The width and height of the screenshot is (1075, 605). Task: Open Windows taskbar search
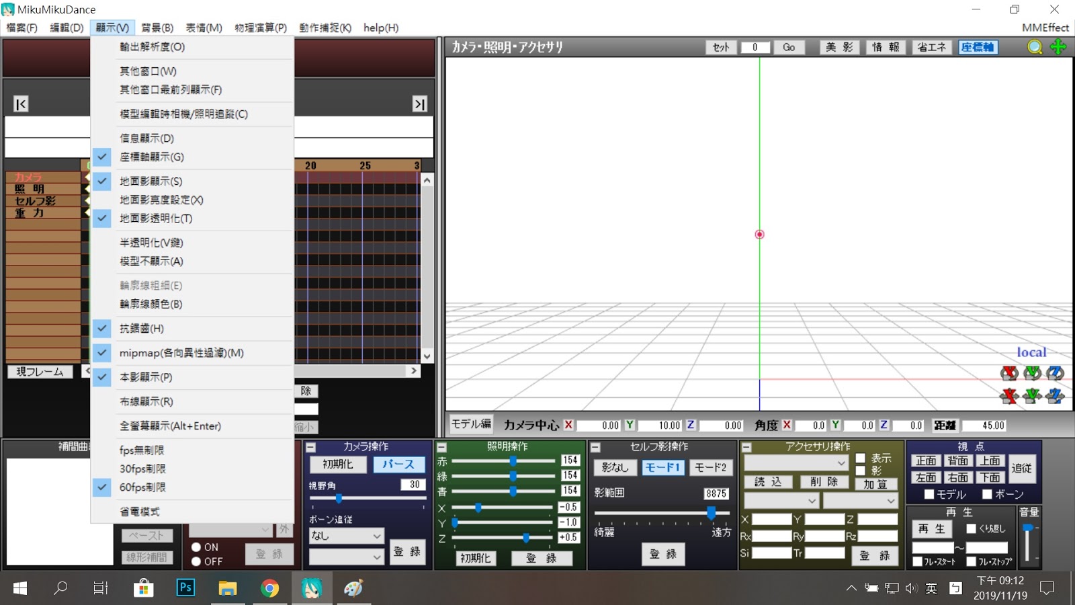point(60,588)
